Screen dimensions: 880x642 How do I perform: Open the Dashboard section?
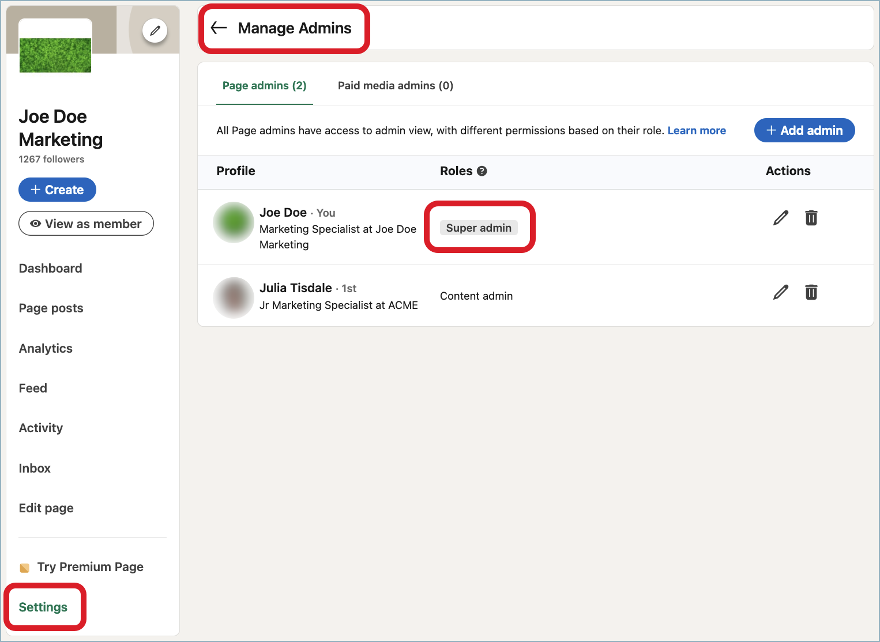click(x=50, y=268)
